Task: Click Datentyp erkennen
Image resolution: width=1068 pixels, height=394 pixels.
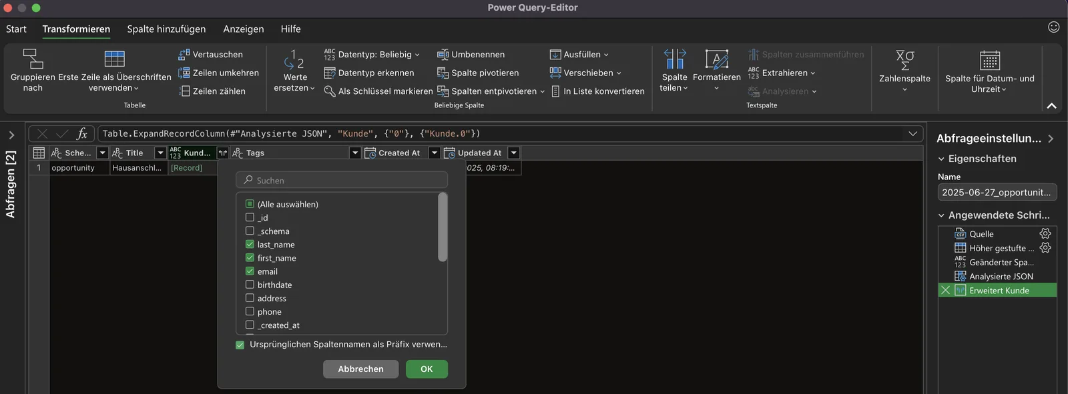Action: 369,73
